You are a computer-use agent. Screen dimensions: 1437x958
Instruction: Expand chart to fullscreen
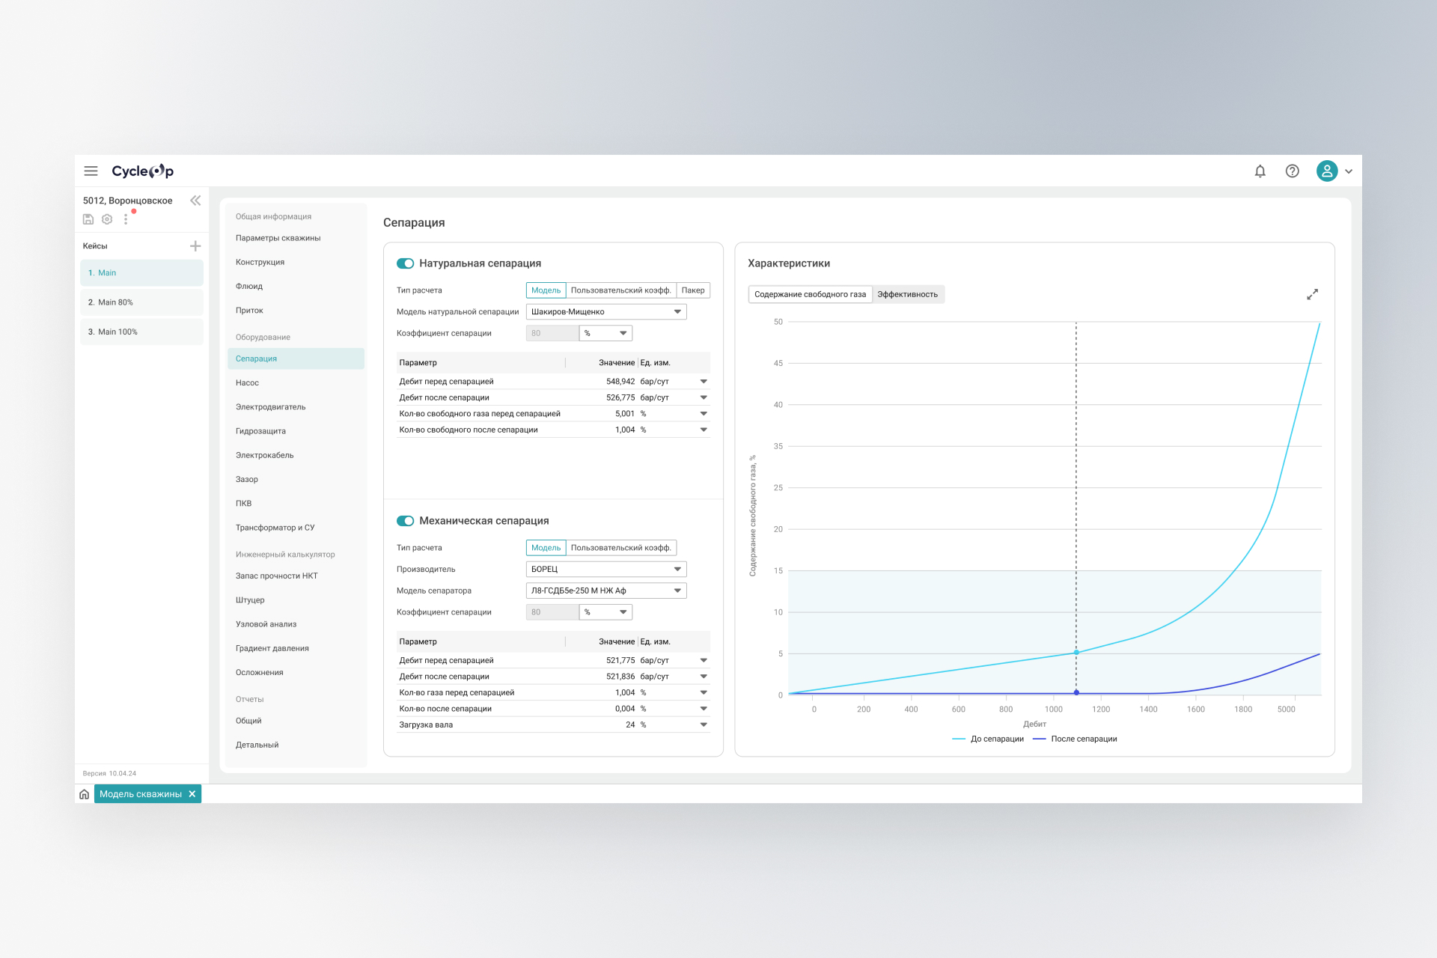[x=1312, y=294]
